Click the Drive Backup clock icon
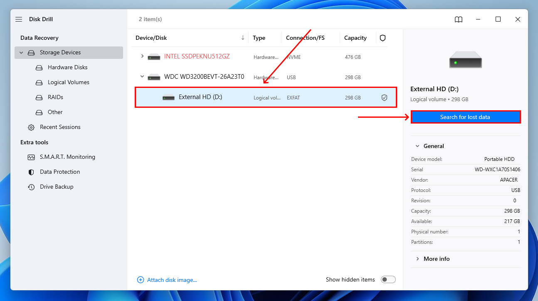 31,187
